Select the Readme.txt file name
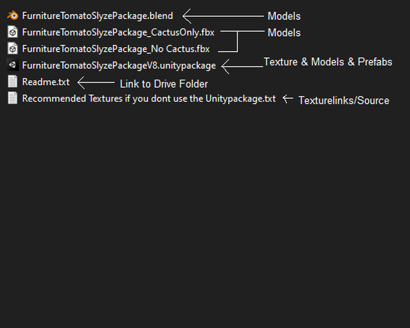 point(46,82)
